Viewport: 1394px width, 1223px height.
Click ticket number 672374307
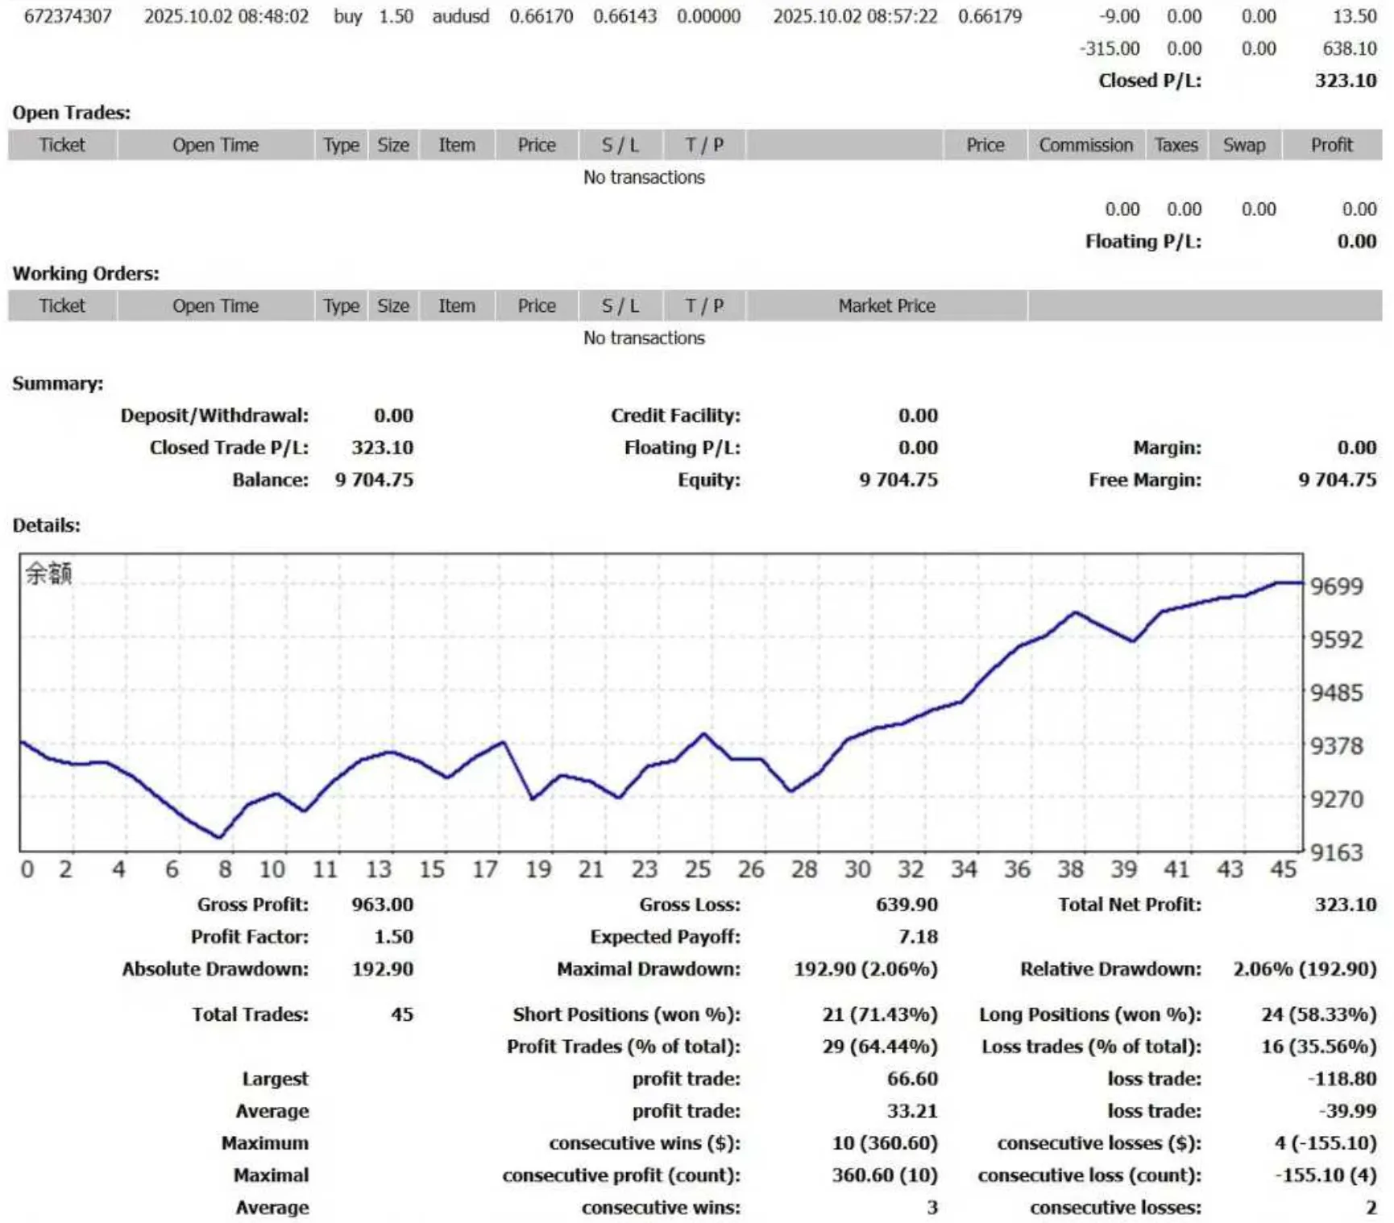click(69, 15)
